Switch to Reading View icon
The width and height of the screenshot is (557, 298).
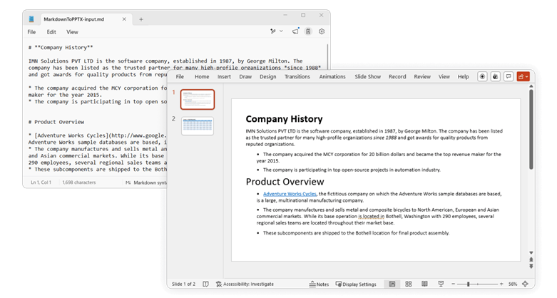tap(424, 284)
